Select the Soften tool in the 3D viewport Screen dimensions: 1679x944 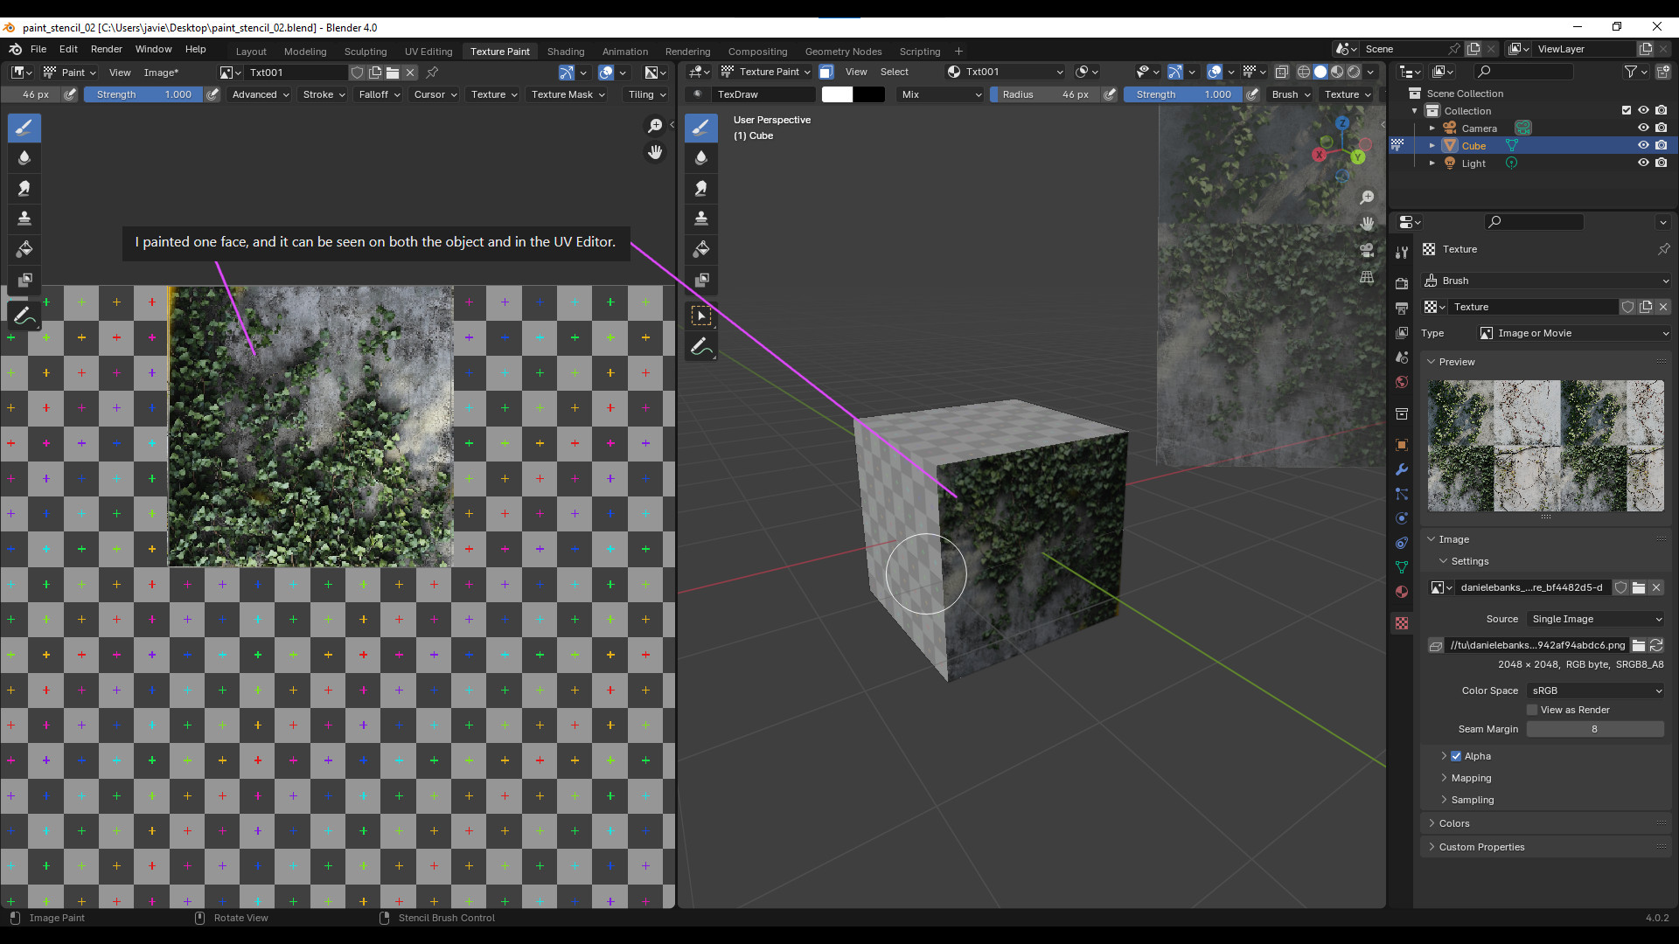click(x=700, y=158)
